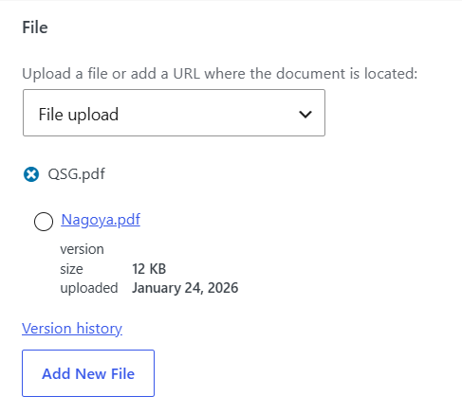Click the word 'Version' in the history link
The width and height of the screenshot is (462, 414).
point(46,329)
